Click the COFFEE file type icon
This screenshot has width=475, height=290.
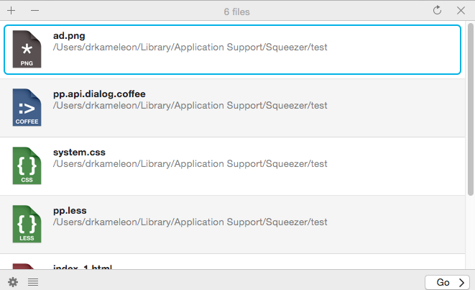click(x=27, y=108)
